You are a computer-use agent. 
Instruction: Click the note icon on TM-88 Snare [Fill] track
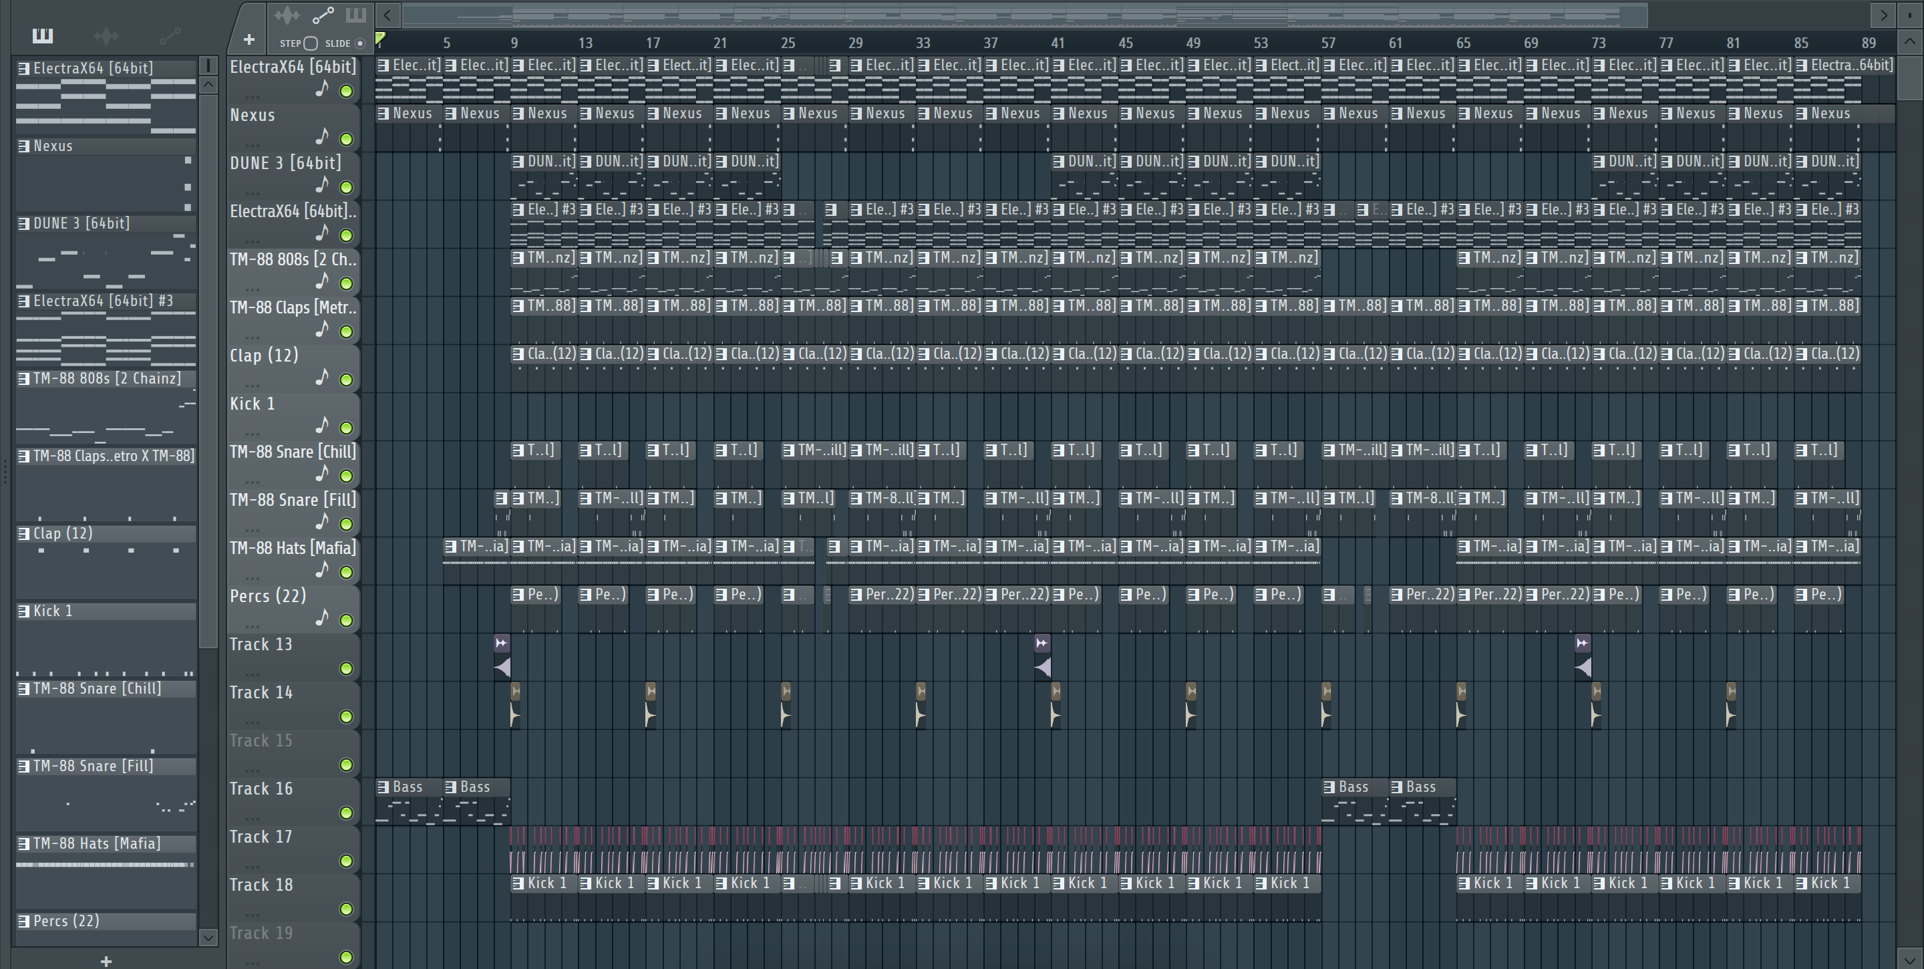click(x=322, y=521)
